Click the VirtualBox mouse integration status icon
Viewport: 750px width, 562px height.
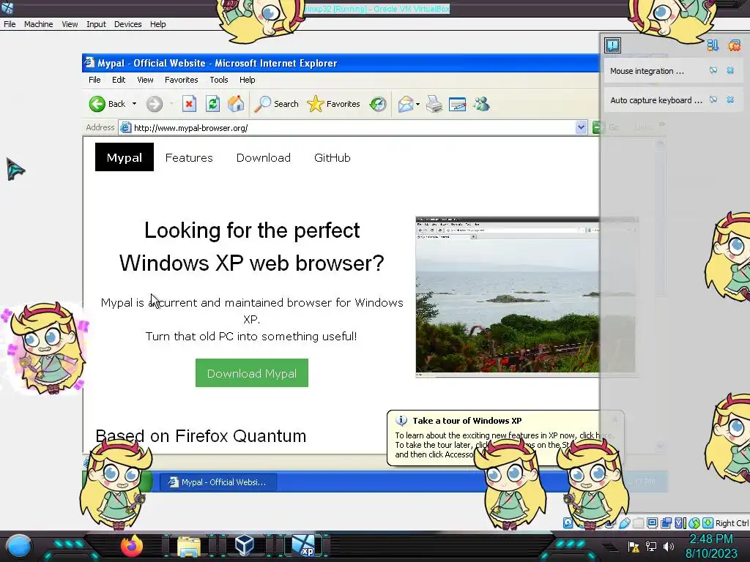click(694, 523)
